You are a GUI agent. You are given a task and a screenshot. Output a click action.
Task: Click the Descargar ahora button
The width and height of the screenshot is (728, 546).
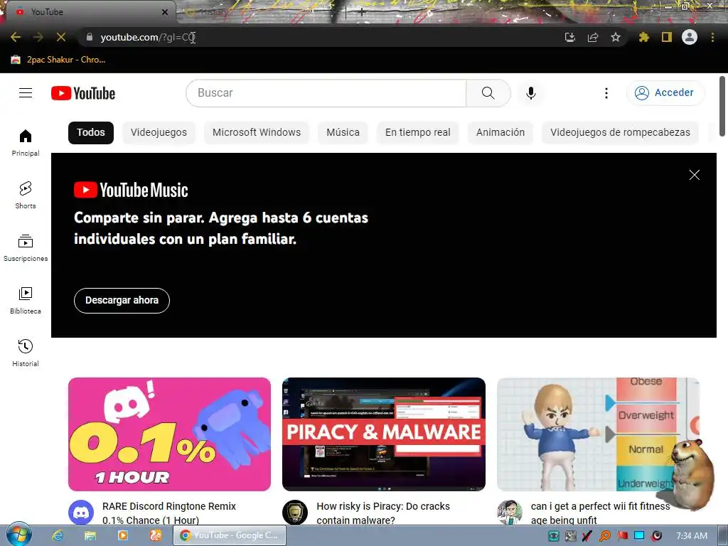[122, 301]
